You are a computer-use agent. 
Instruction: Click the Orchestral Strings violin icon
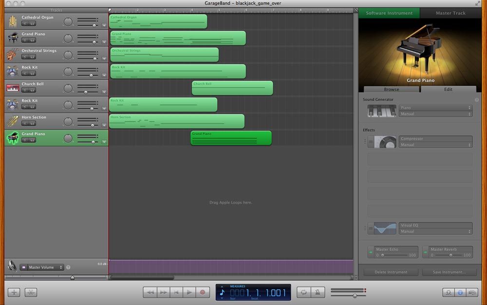(x=13, y=55)
